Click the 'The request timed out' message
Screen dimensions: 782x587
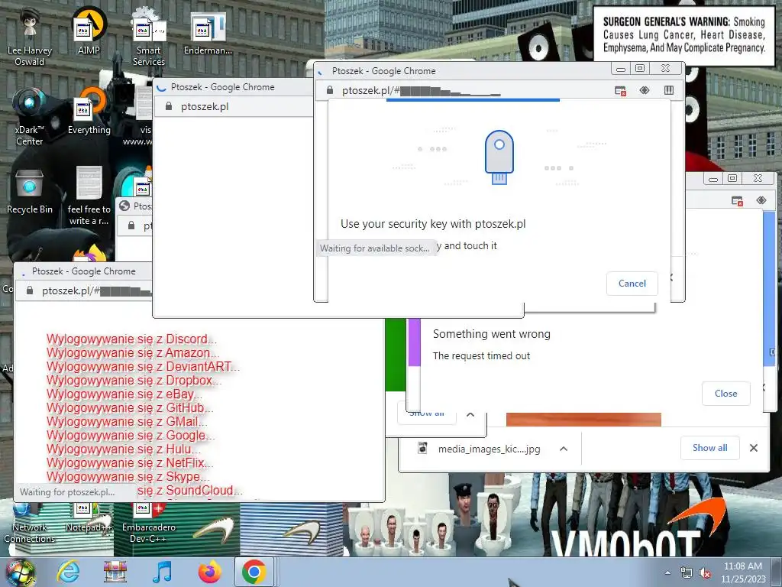pyautogui.click(x=481, y=356)
